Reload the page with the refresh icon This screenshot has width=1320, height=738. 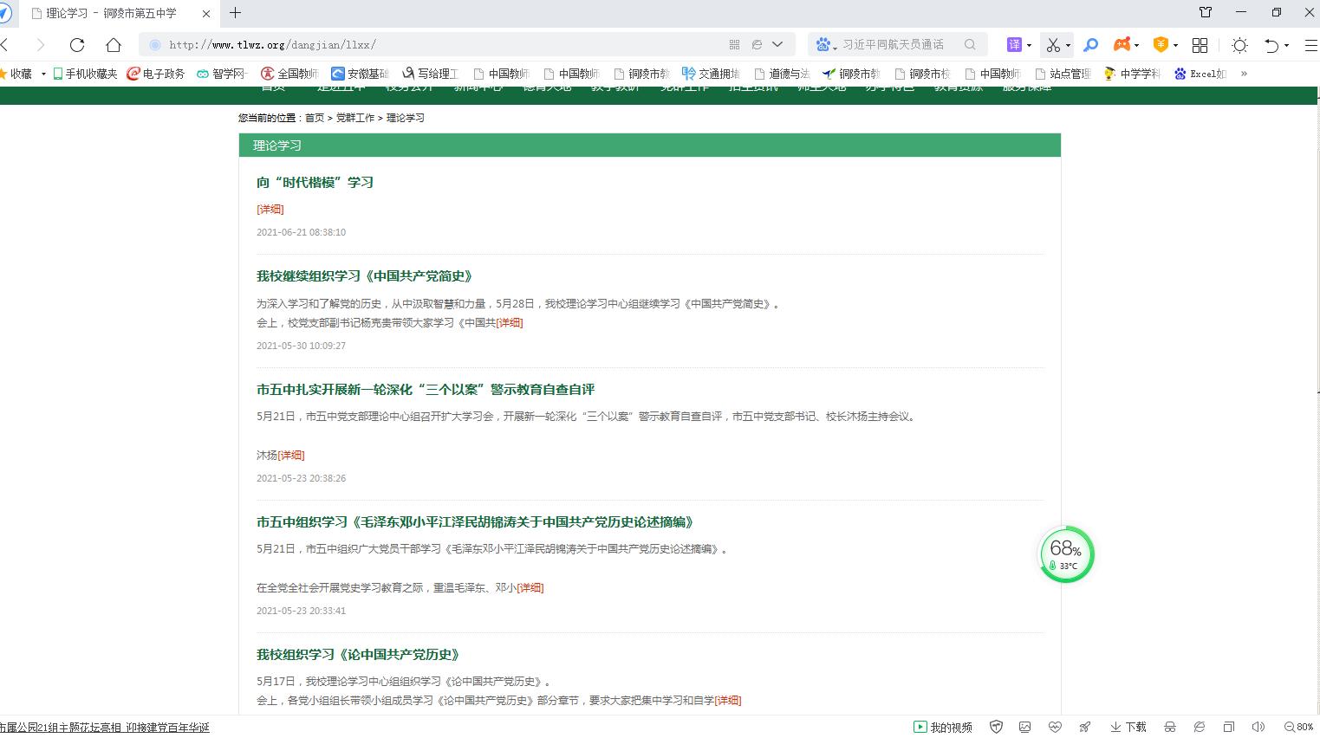coord(77,45)
